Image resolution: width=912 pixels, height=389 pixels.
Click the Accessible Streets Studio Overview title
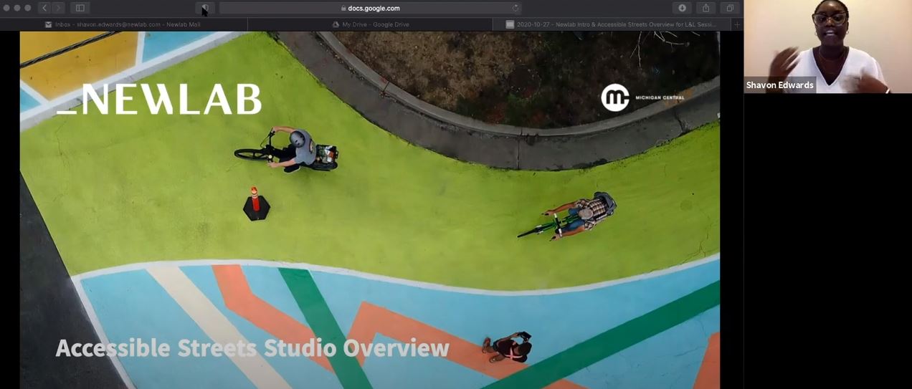[252, 348]
